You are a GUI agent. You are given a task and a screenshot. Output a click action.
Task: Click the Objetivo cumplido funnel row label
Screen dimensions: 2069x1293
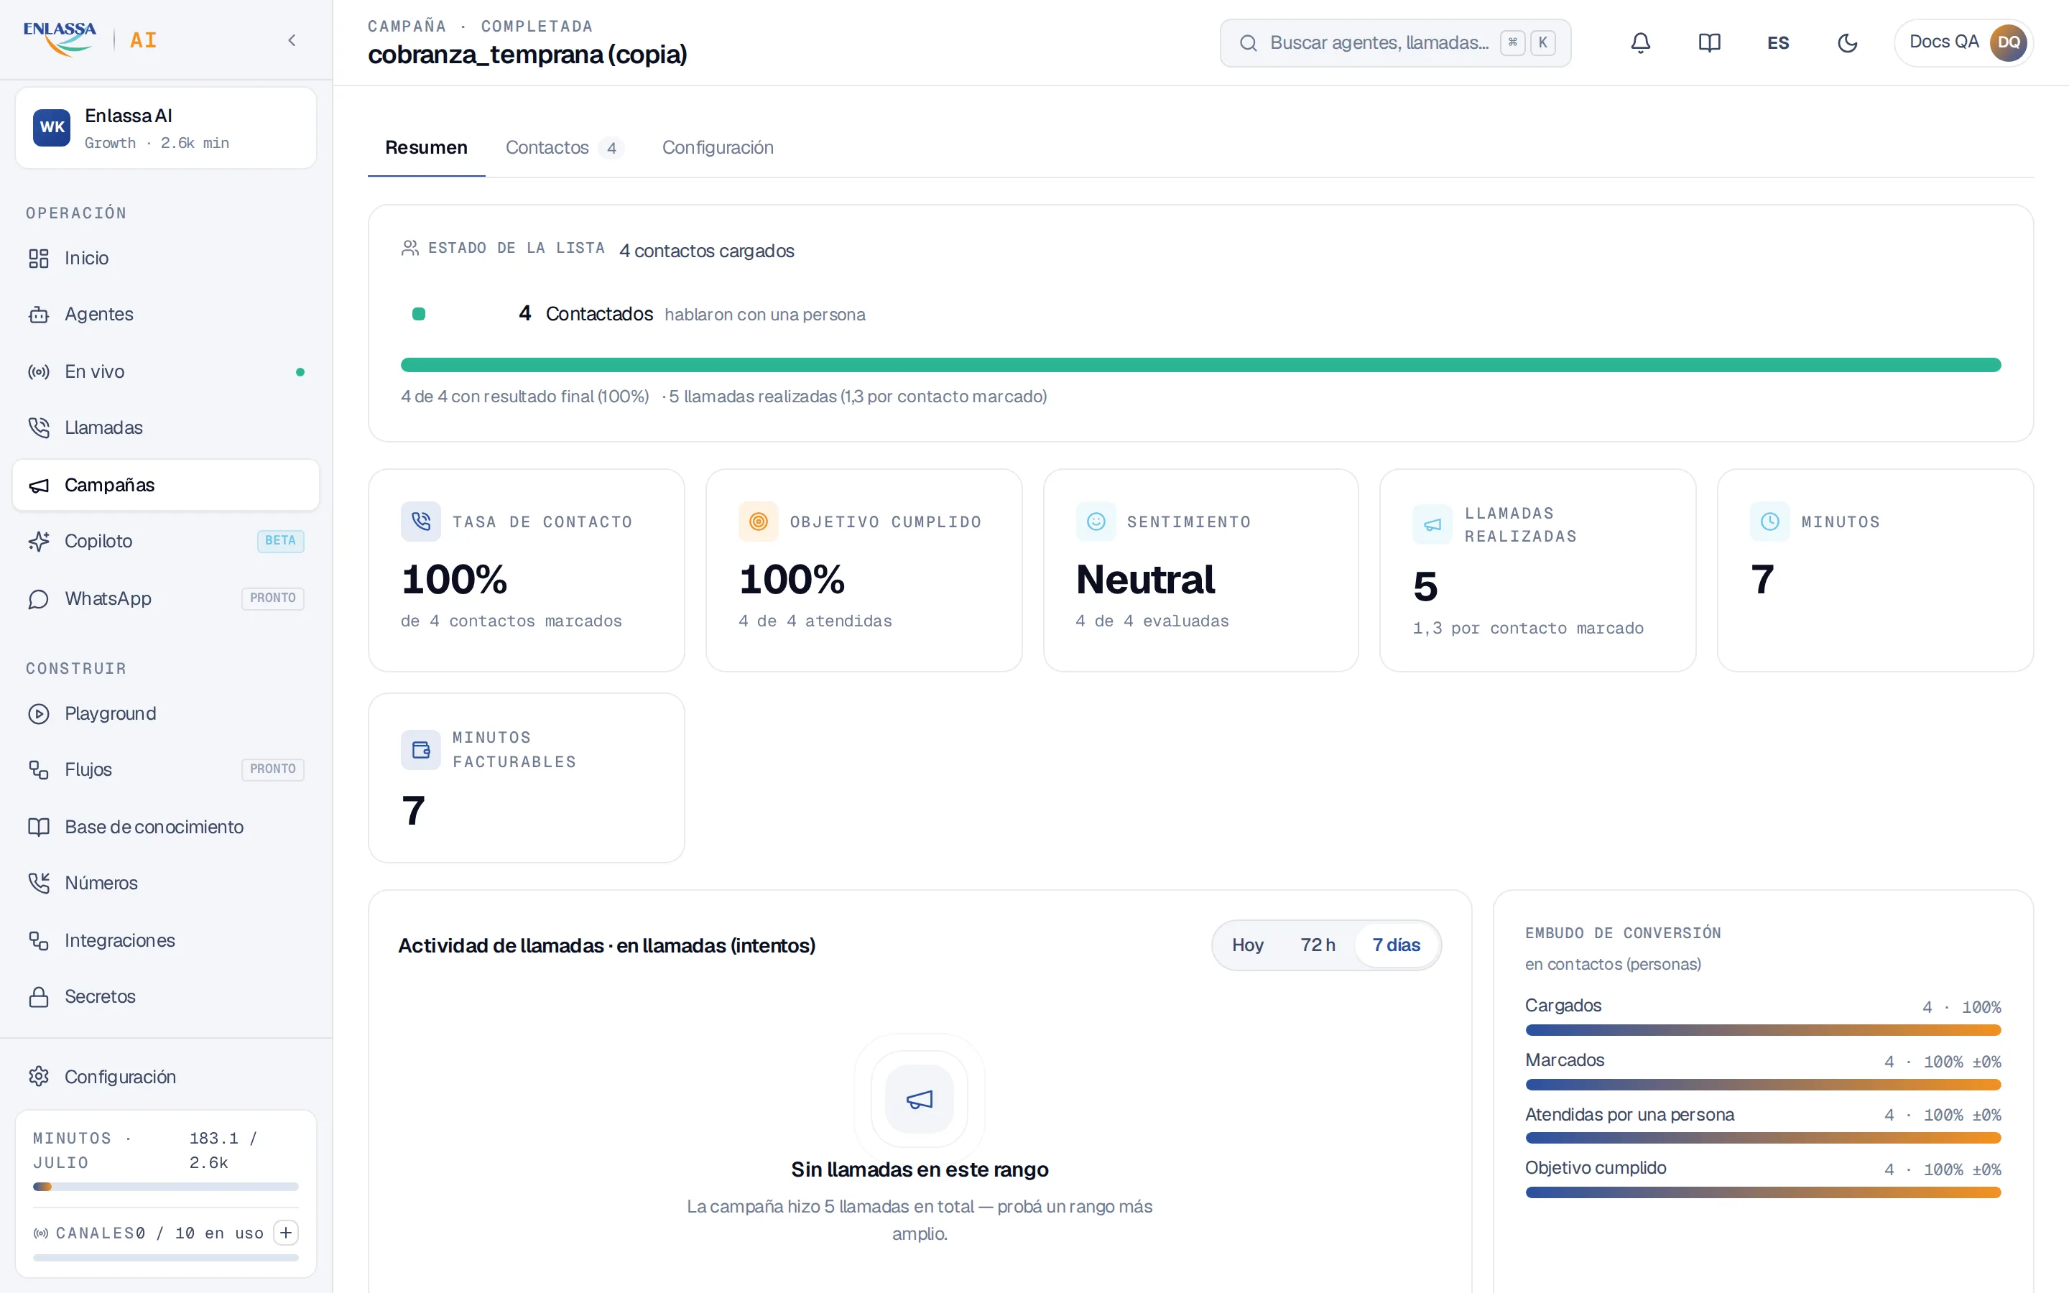1596,1168
